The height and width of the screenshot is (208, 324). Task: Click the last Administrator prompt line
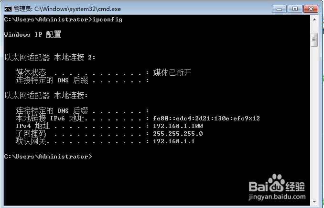pos(48,157)
